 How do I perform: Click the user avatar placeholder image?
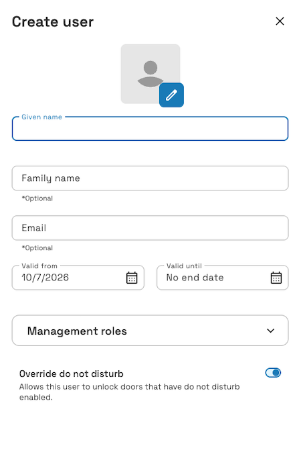tap(150, 74)
